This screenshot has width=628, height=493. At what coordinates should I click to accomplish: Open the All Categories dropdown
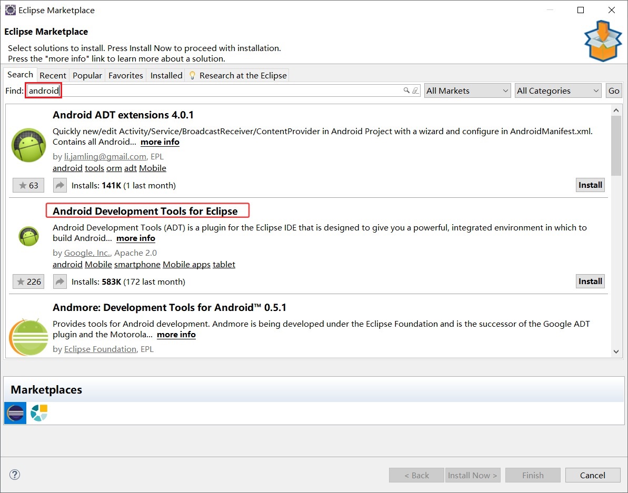tap(558, 91)
